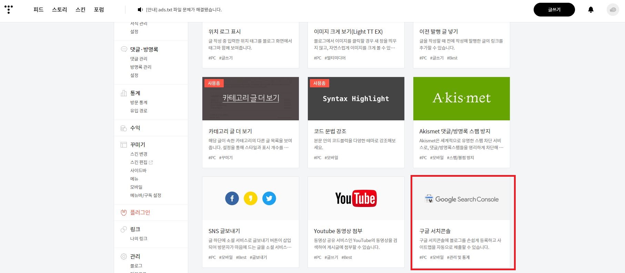Open 댓글 관리 in sidebar
625x273 pixels.
139,59
